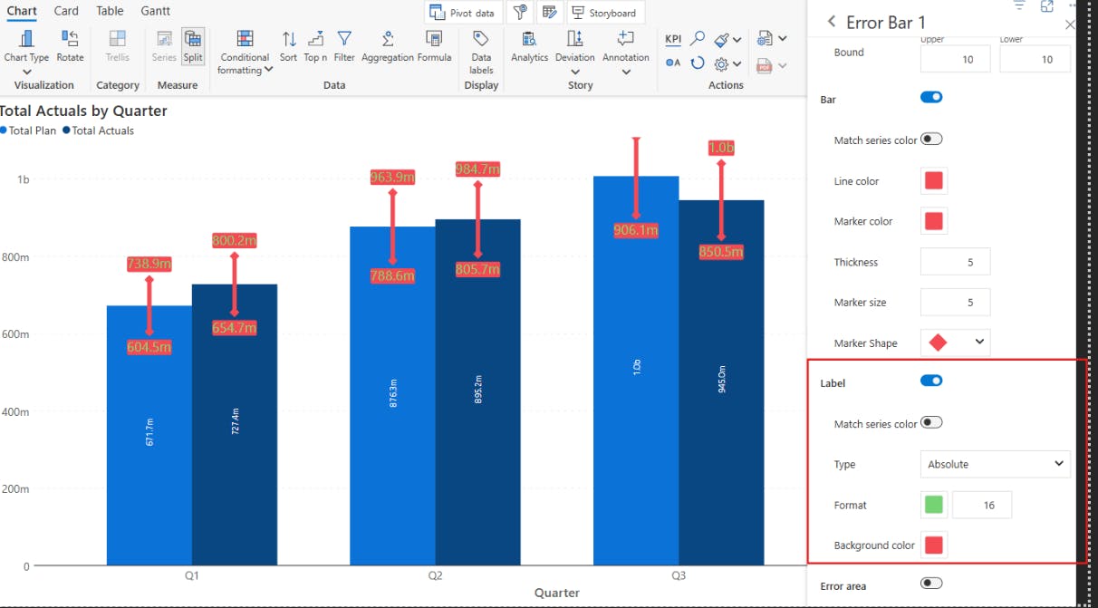The width and height of the screenshot is (1098, 608).
Task: Click the Thickness input field
Action: pyautogui.click(x=955, y=262)
